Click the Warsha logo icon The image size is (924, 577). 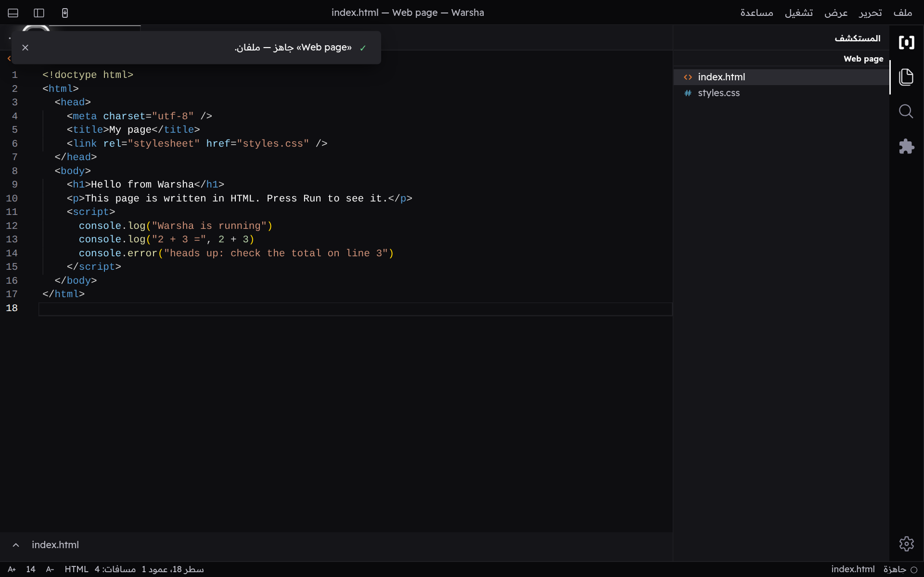coord(906,42)
